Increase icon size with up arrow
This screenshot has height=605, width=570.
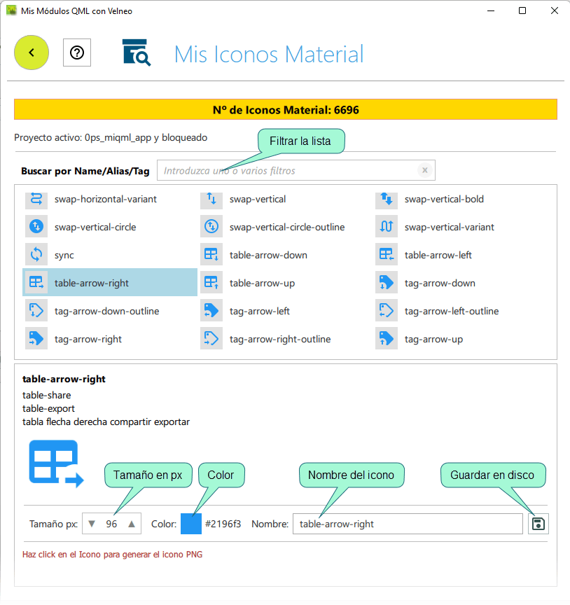tap(131, 524)
